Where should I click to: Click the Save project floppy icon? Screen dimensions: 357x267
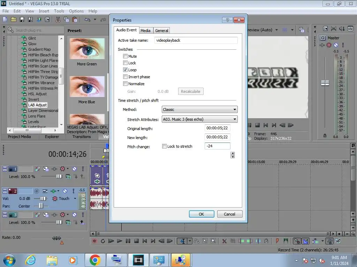(22, 19)
